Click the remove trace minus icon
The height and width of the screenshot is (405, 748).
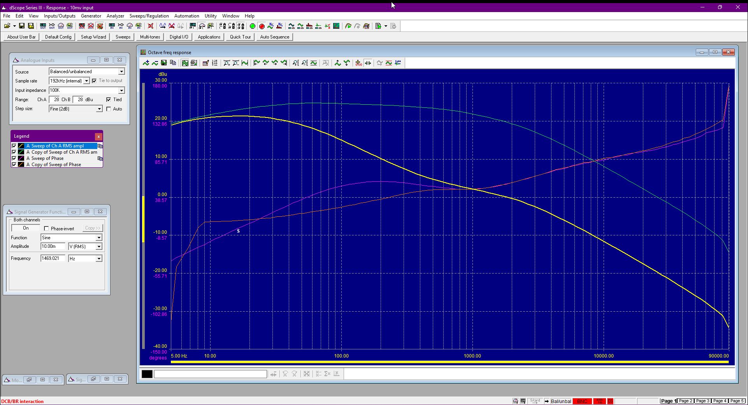coord(155,63)
